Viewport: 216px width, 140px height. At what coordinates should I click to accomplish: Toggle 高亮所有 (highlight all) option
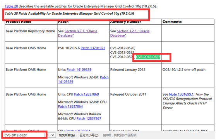coord(67,135)
